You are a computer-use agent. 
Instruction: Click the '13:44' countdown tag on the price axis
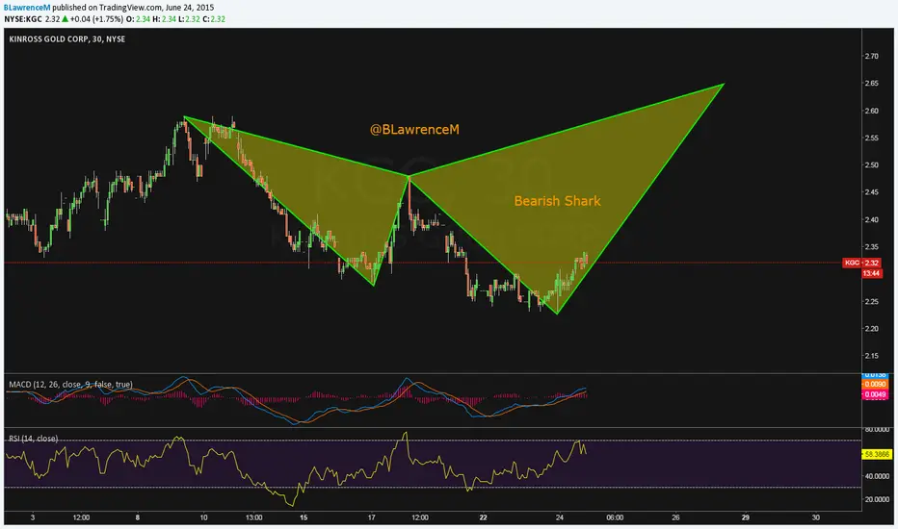pyautogui.click(x=871, y=273)
